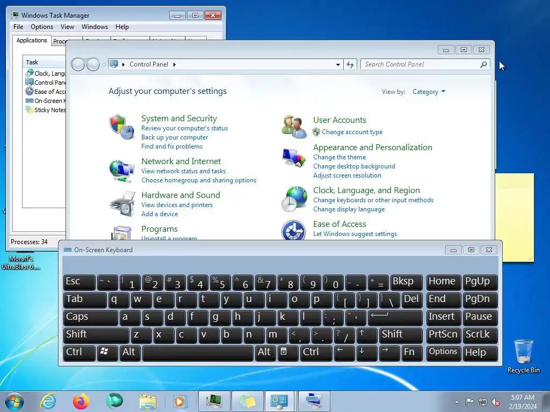The image size is (550, 412).
Task: Click the Help key on On-Screen Keyboard
Action: [x=480, y=352]
